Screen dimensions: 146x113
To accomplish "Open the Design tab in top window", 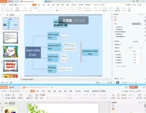I will (x=44, y=5).
